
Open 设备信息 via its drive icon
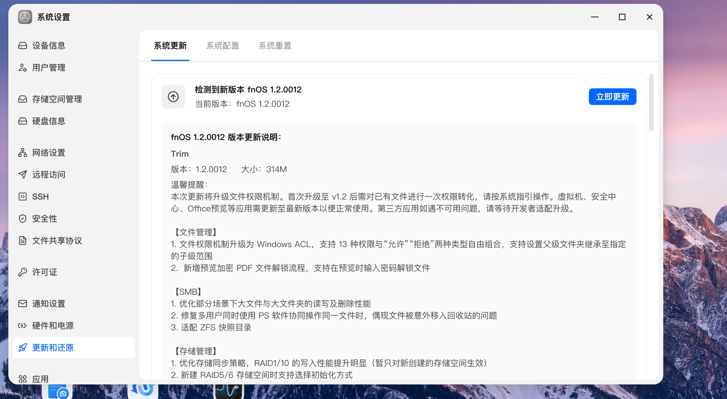[x=23, y=45]
